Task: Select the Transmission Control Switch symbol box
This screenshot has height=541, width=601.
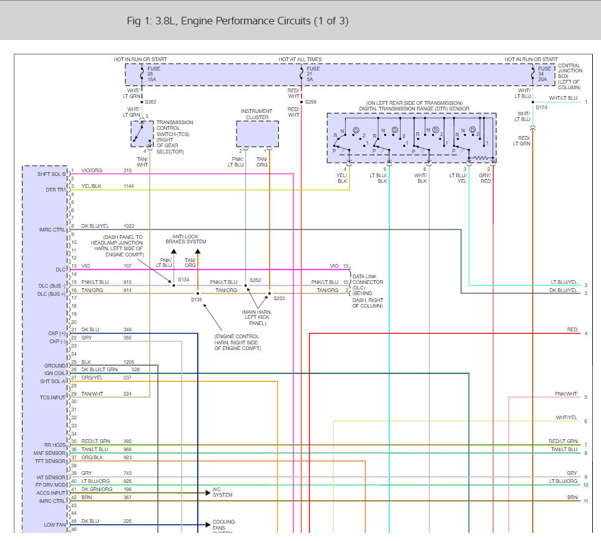Action: (142, 134)
